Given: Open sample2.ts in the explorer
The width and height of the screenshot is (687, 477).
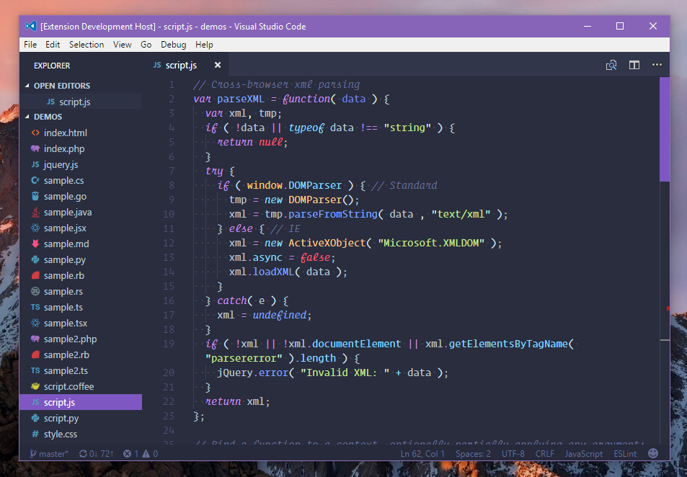Looking at the screenshot, I should click(81, 370).
